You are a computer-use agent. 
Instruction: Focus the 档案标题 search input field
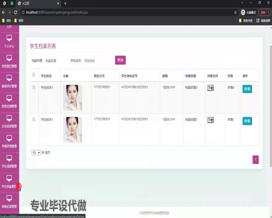[x=55, y=61]
